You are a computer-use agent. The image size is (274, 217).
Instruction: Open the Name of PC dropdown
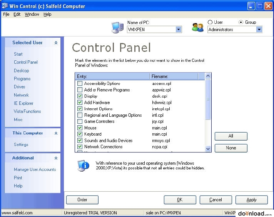click(x=179, y=30)
